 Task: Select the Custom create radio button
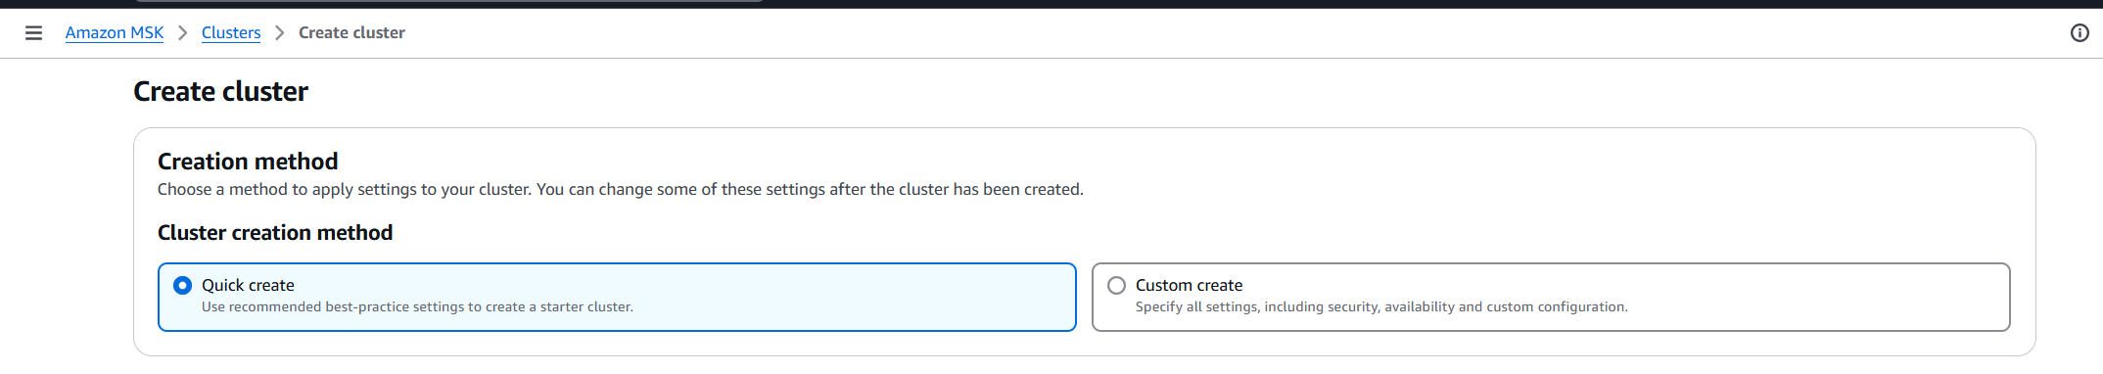click(x=1116, y=285)
